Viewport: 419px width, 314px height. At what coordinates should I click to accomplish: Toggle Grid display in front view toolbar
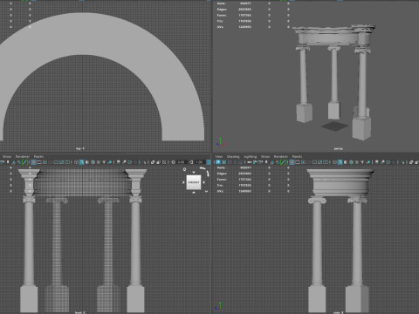[x=33, y=162]
